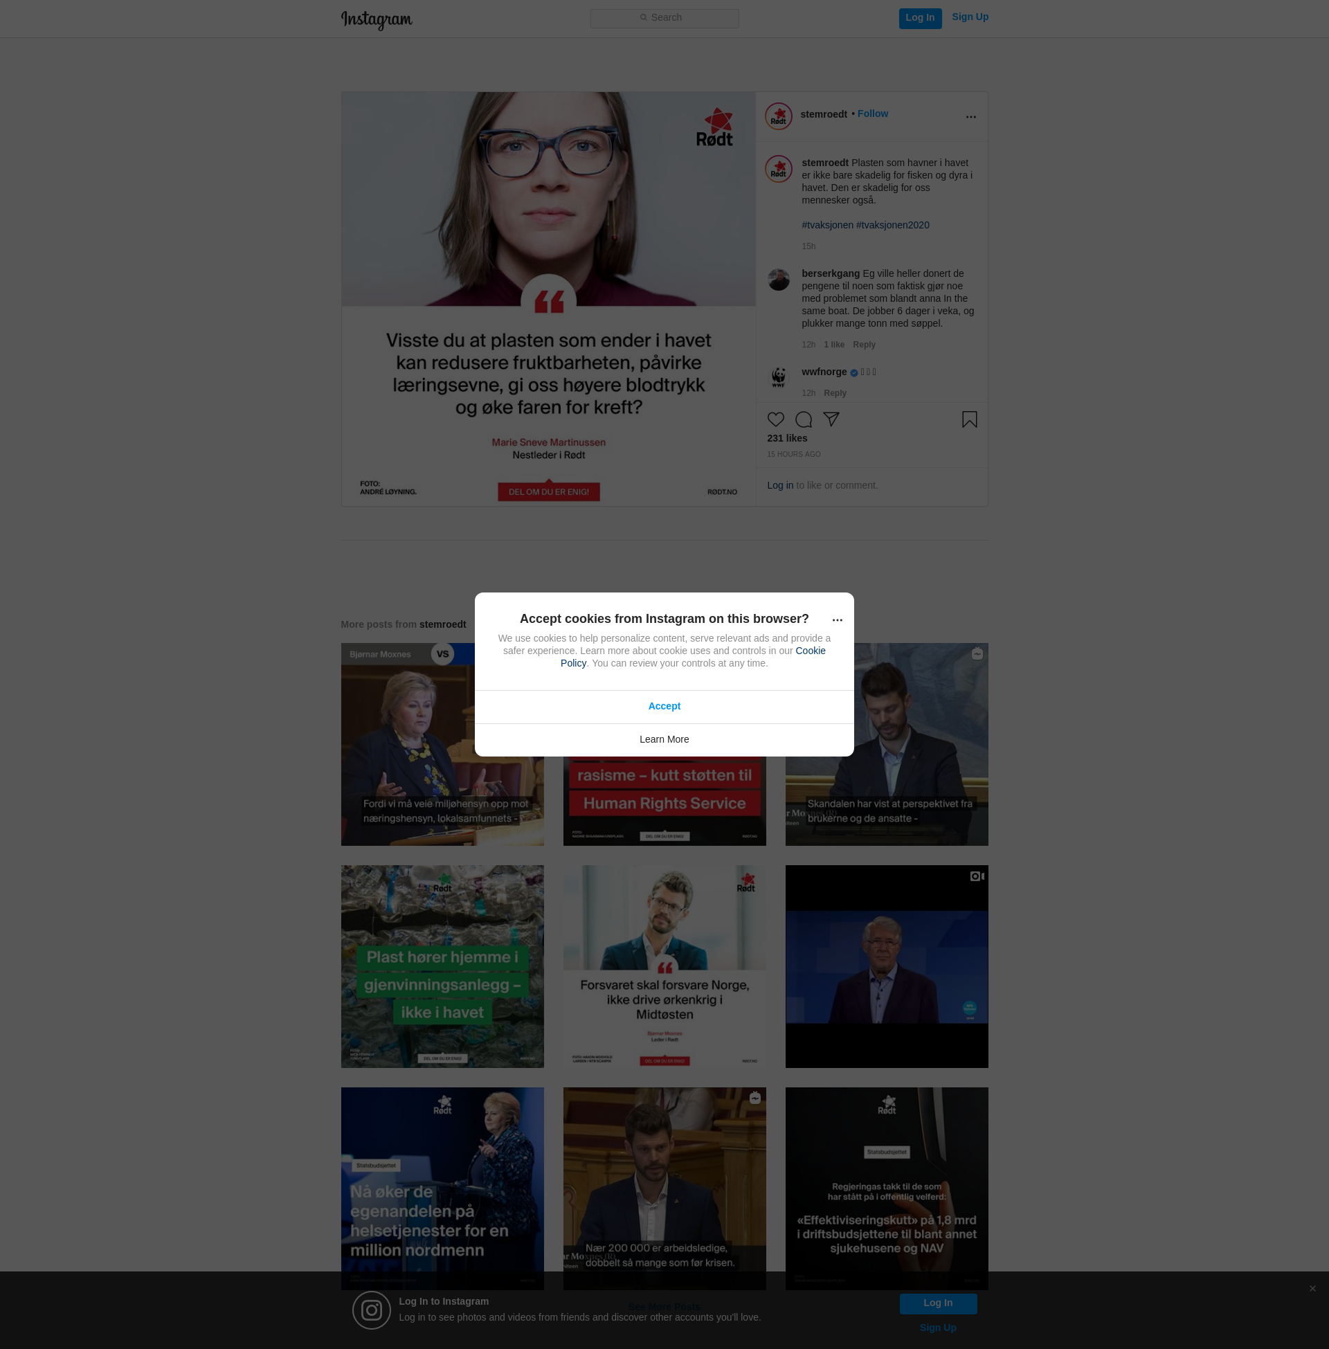This screenshot has height=1349, width=1329.
Task: Open the #tvaksjonen2020 hashtag
Action: [x=892, y=225]
